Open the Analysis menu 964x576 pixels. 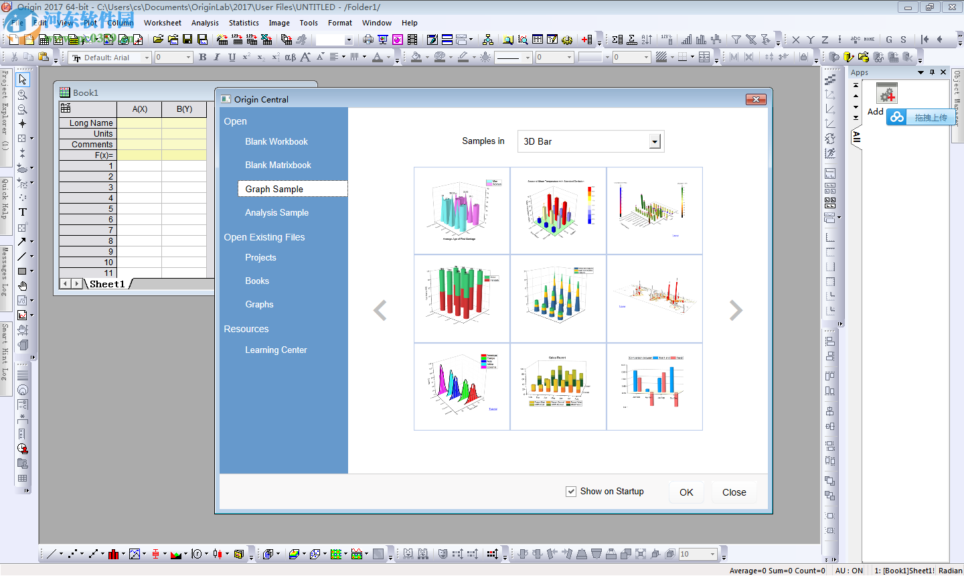coord(205,23)
